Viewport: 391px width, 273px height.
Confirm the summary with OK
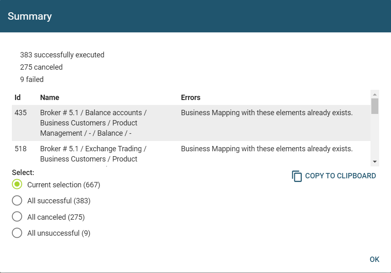(374, 259)
